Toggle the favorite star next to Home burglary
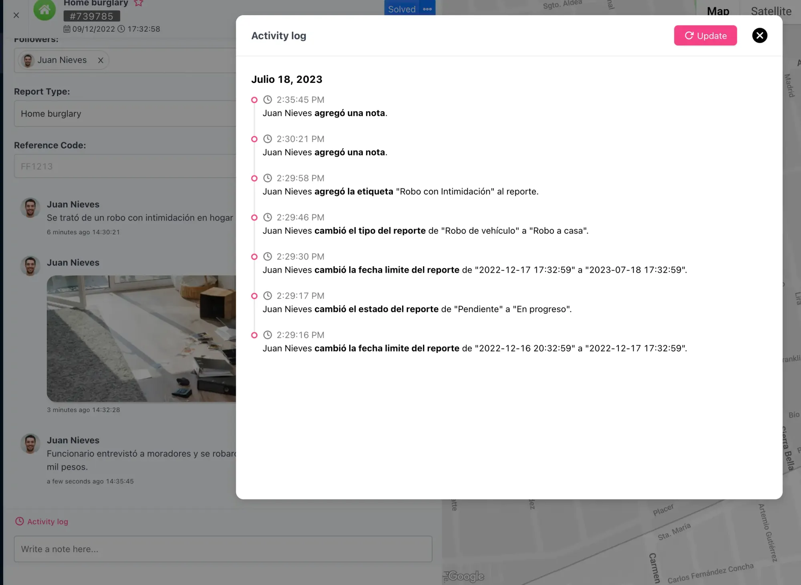 point(139,3)
